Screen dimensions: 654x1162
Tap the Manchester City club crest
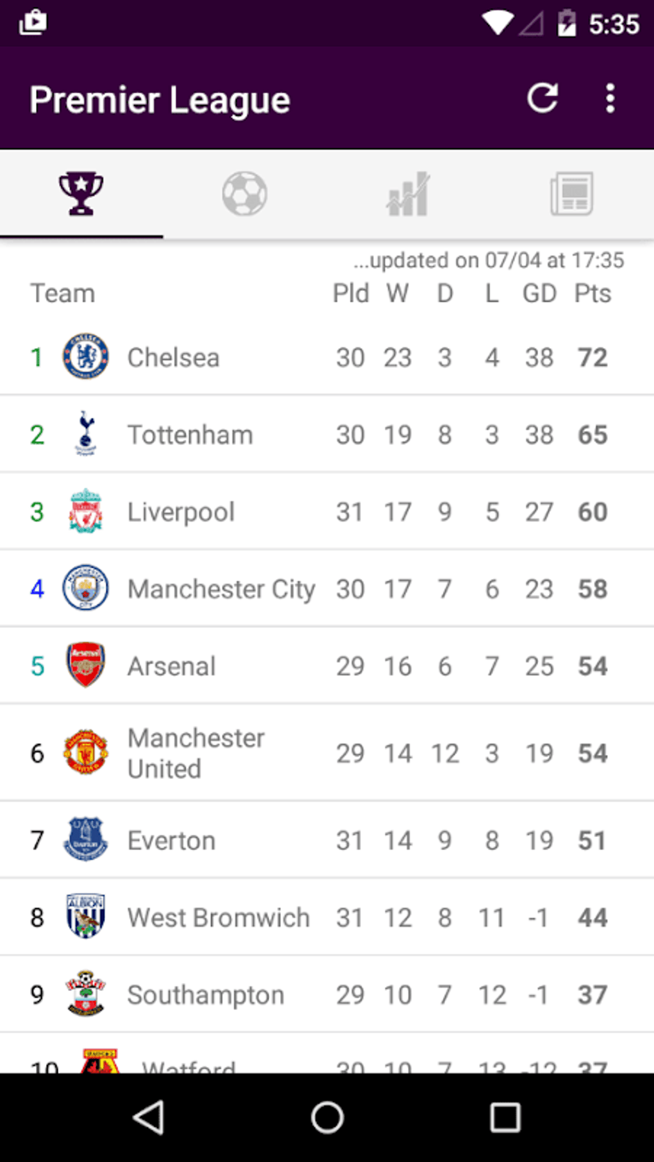click(x=85, y=588)
